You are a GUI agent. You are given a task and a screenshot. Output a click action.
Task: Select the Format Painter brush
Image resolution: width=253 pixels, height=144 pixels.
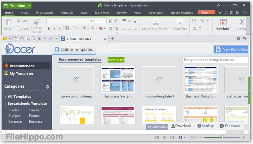coord(36,22)
